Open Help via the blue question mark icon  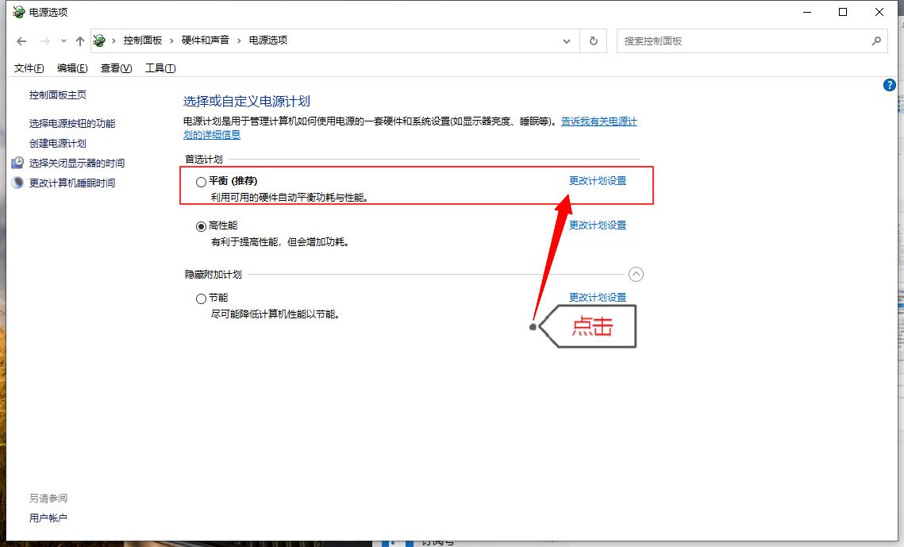pyautogui.click(x=890, y=84)
